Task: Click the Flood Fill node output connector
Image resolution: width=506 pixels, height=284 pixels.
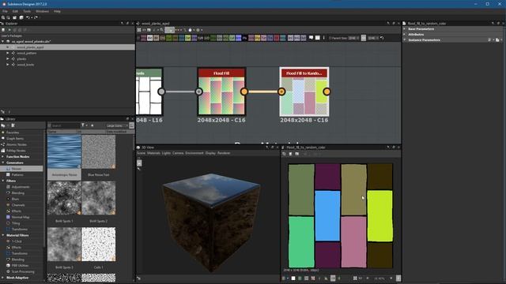Action: pyautogui.click(x=244, y=92)
